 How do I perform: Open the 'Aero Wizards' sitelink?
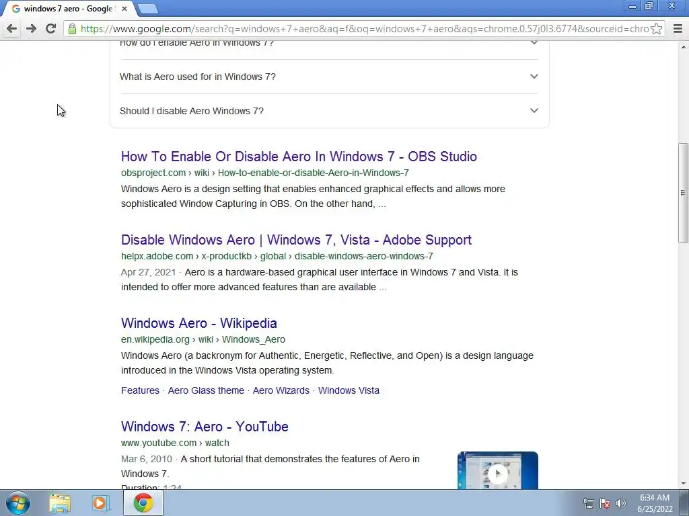(281, 390)
